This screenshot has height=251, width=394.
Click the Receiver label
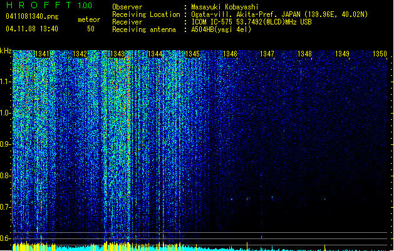(x=127, y=22)
